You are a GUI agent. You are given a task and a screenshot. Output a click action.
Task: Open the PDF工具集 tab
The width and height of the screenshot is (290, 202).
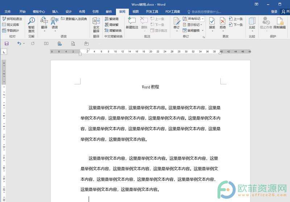pos(173,12)
